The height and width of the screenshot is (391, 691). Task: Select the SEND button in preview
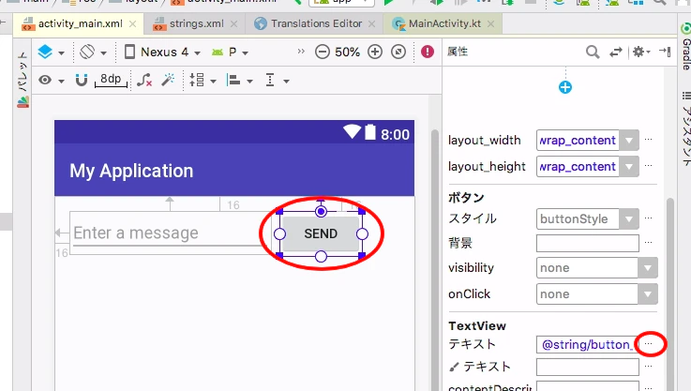click(x=321, y=233)
